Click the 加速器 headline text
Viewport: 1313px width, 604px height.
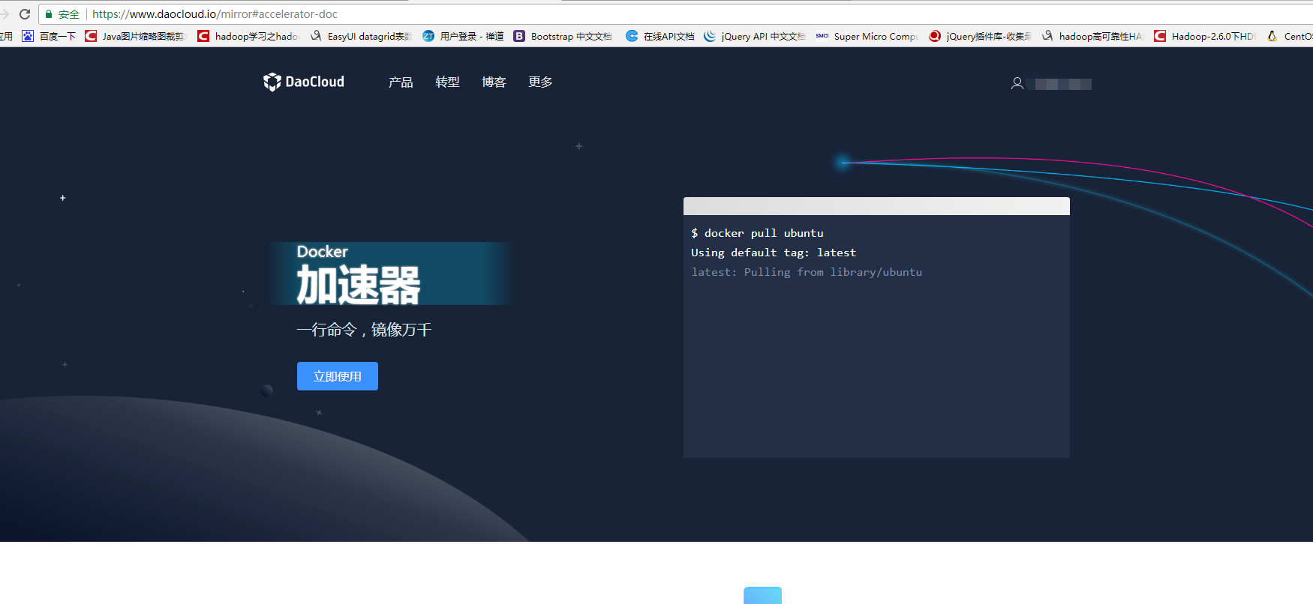(x=359, y=286)
